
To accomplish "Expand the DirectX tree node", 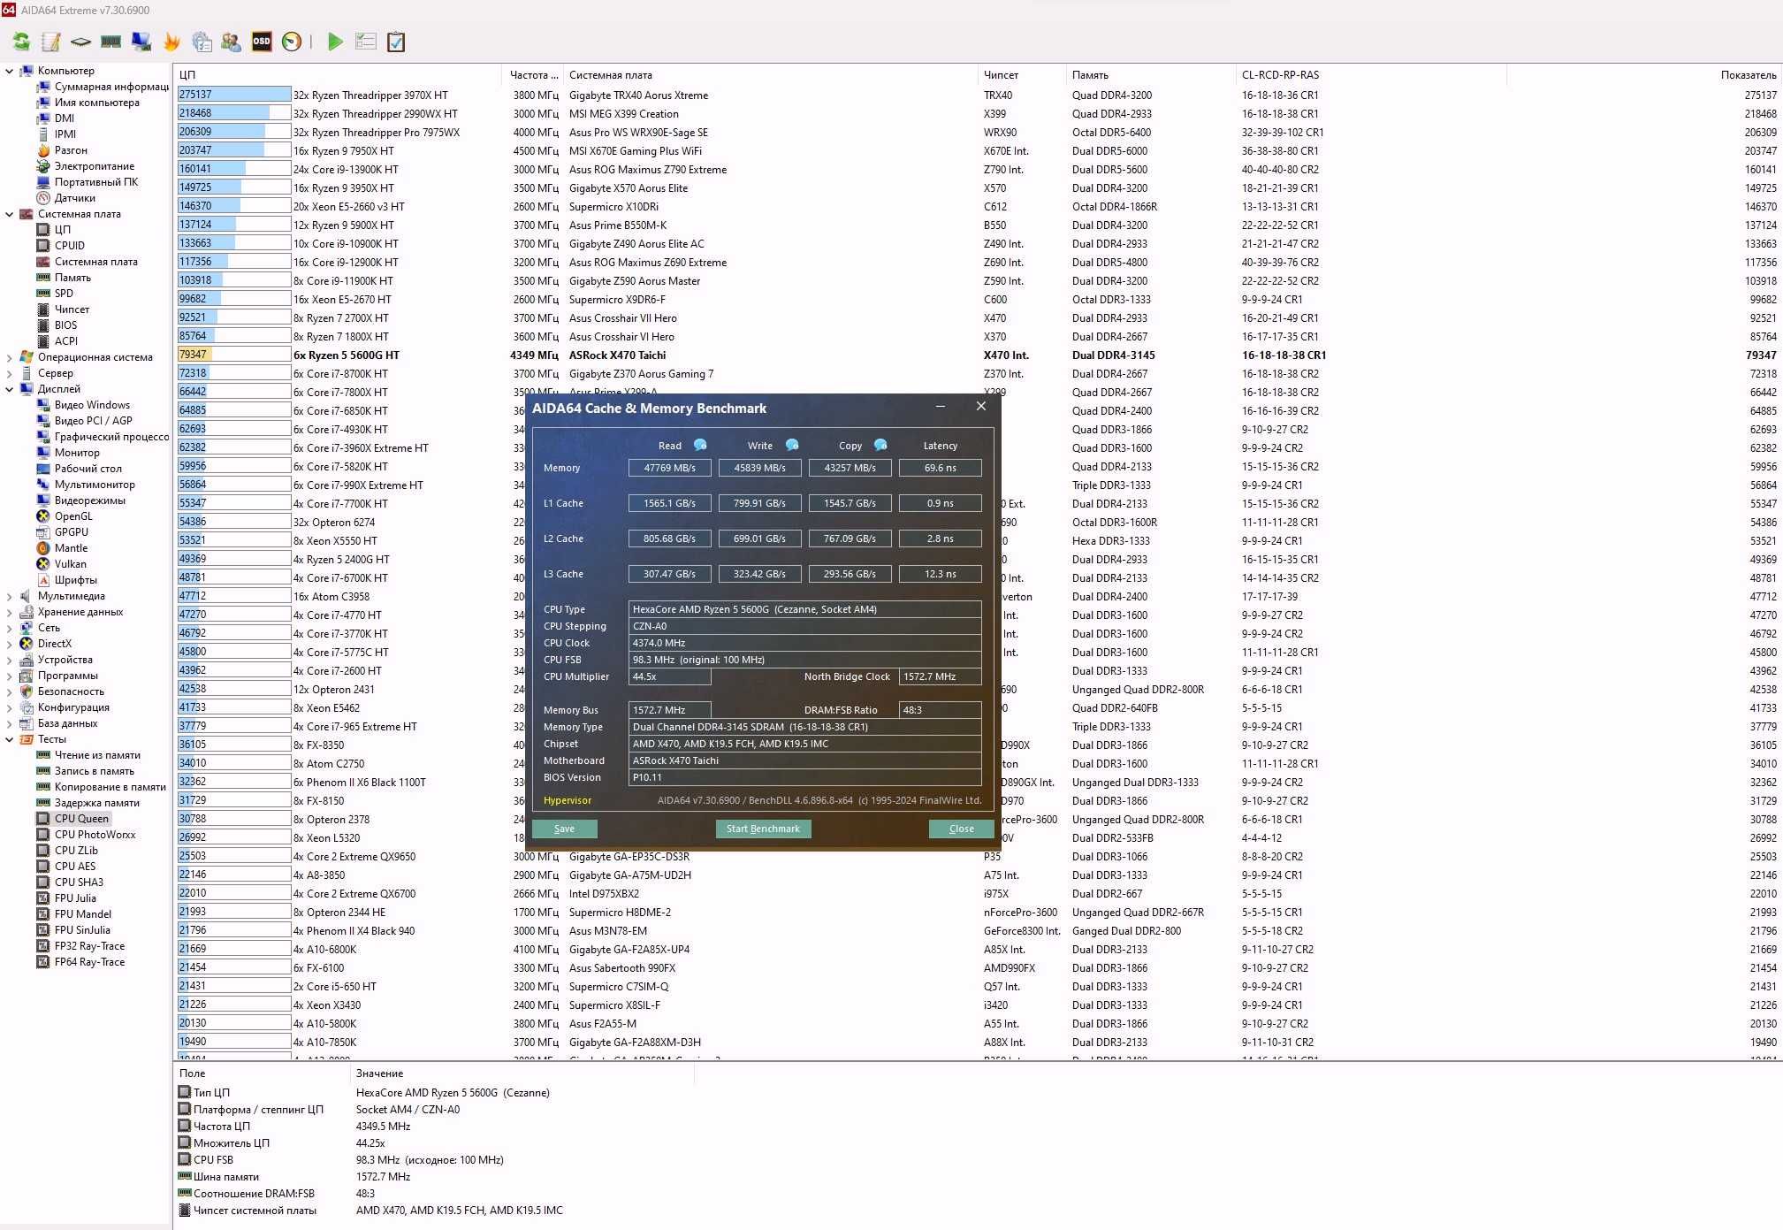I will point(10,644).
